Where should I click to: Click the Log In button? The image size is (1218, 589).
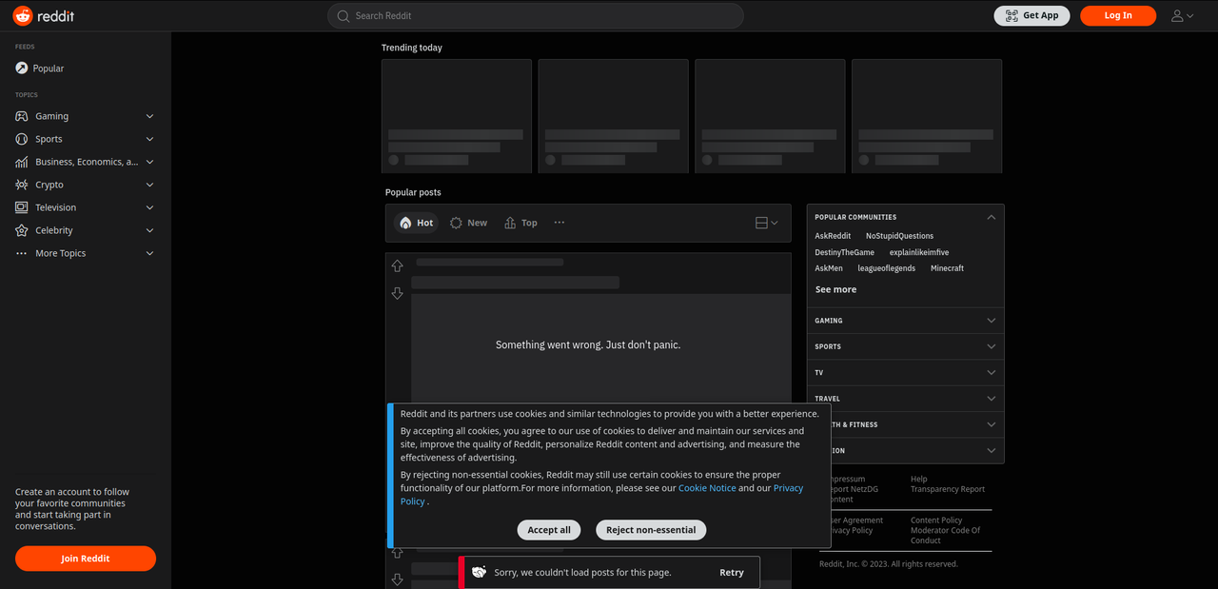[x=1118, y=15]
